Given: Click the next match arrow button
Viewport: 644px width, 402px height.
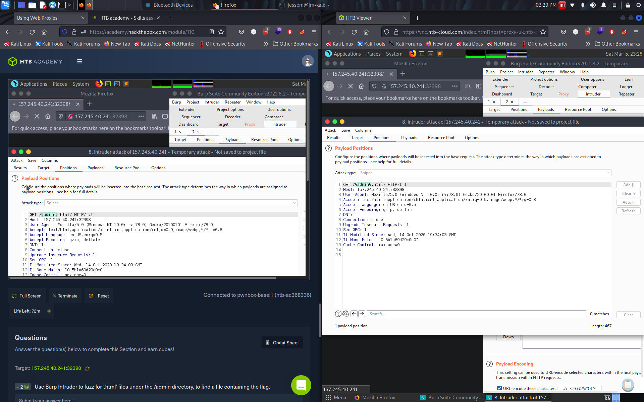Looking at the screenshot, I should coord(362,314).
